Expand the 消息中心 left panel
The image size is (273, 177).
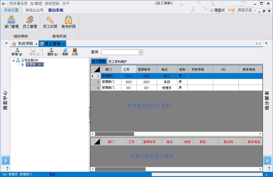pos(6,43)
